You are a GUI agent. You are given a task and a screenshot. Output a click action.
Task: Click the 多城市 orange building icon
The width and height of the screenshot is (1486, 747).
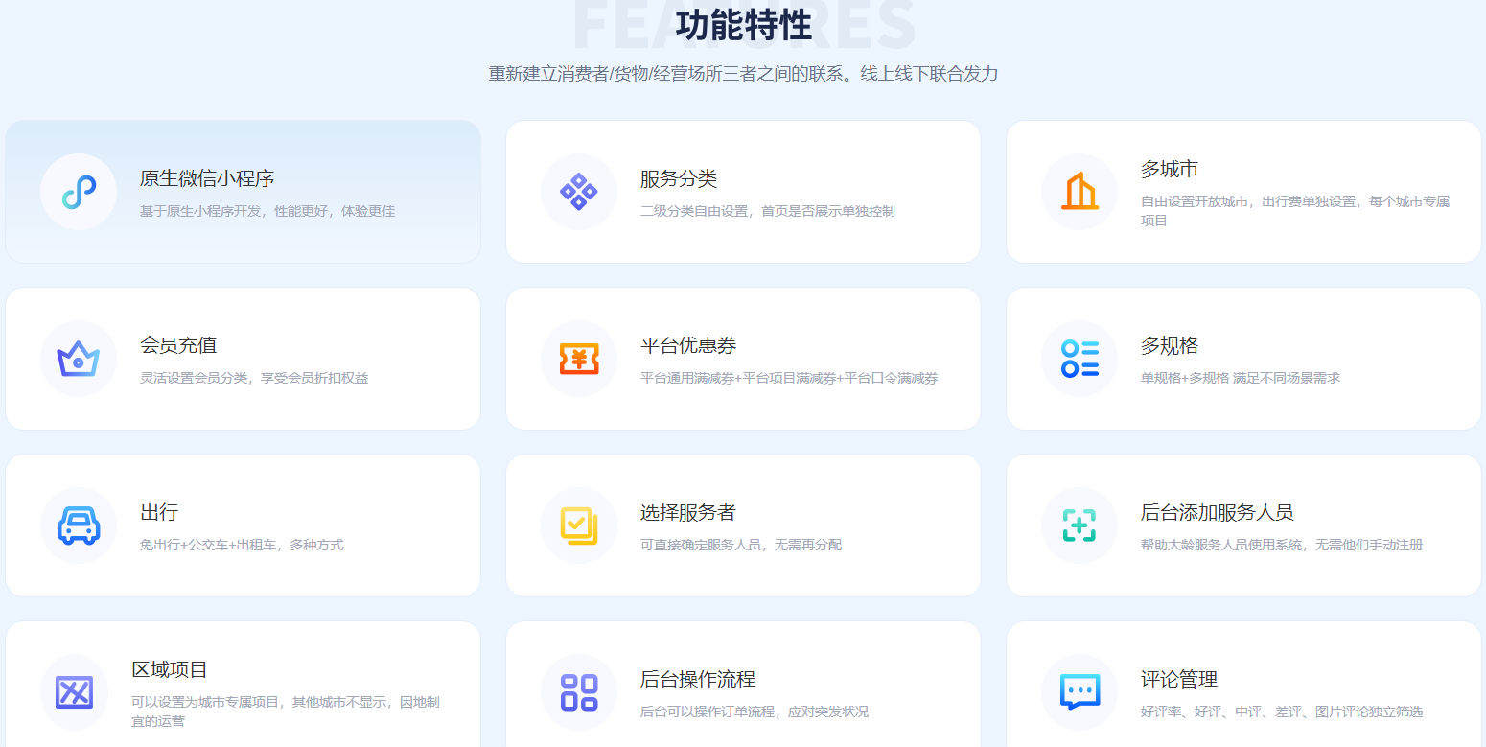1080,192
